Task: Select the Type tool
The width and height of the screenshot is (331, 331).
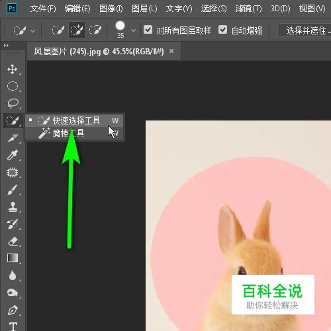Action: point(13,326)
